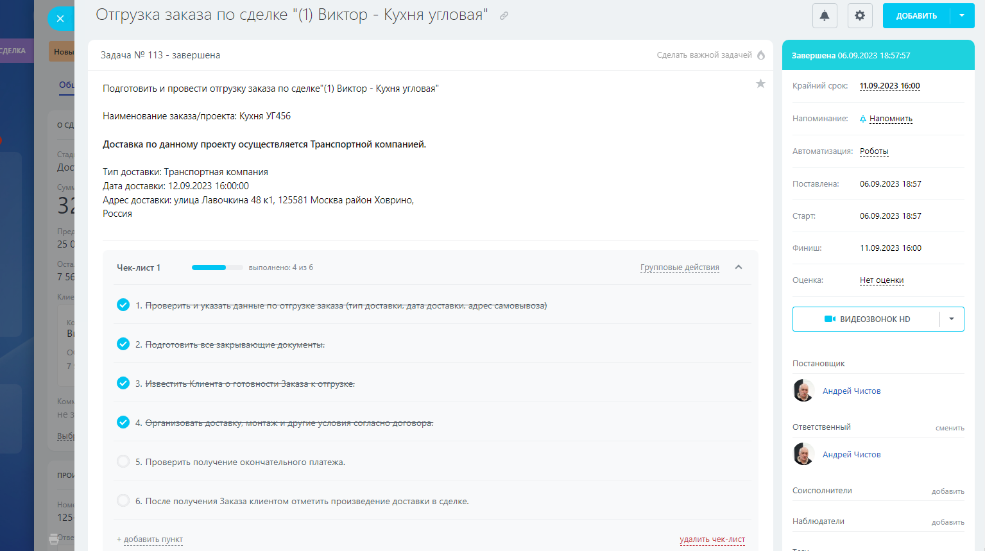The width and height of the screenshot is (985, 551).
Task: Open task settings gear icon
Action: tap(860, 16)
